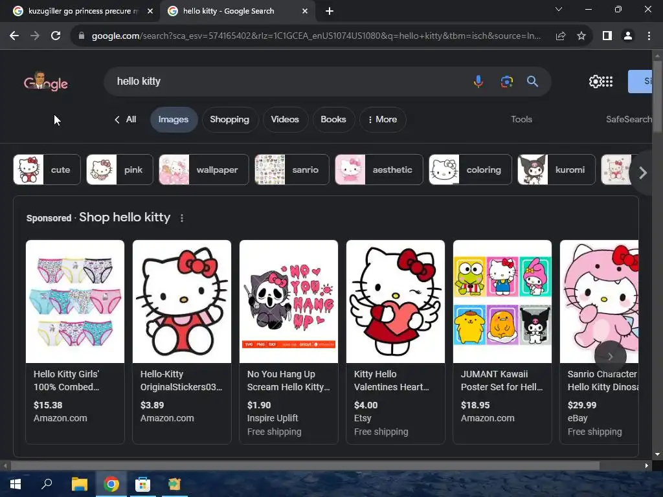The image size is (663, 497).
Task: Click Chrome icon in taskbar
Action: [x=111, y=484]
